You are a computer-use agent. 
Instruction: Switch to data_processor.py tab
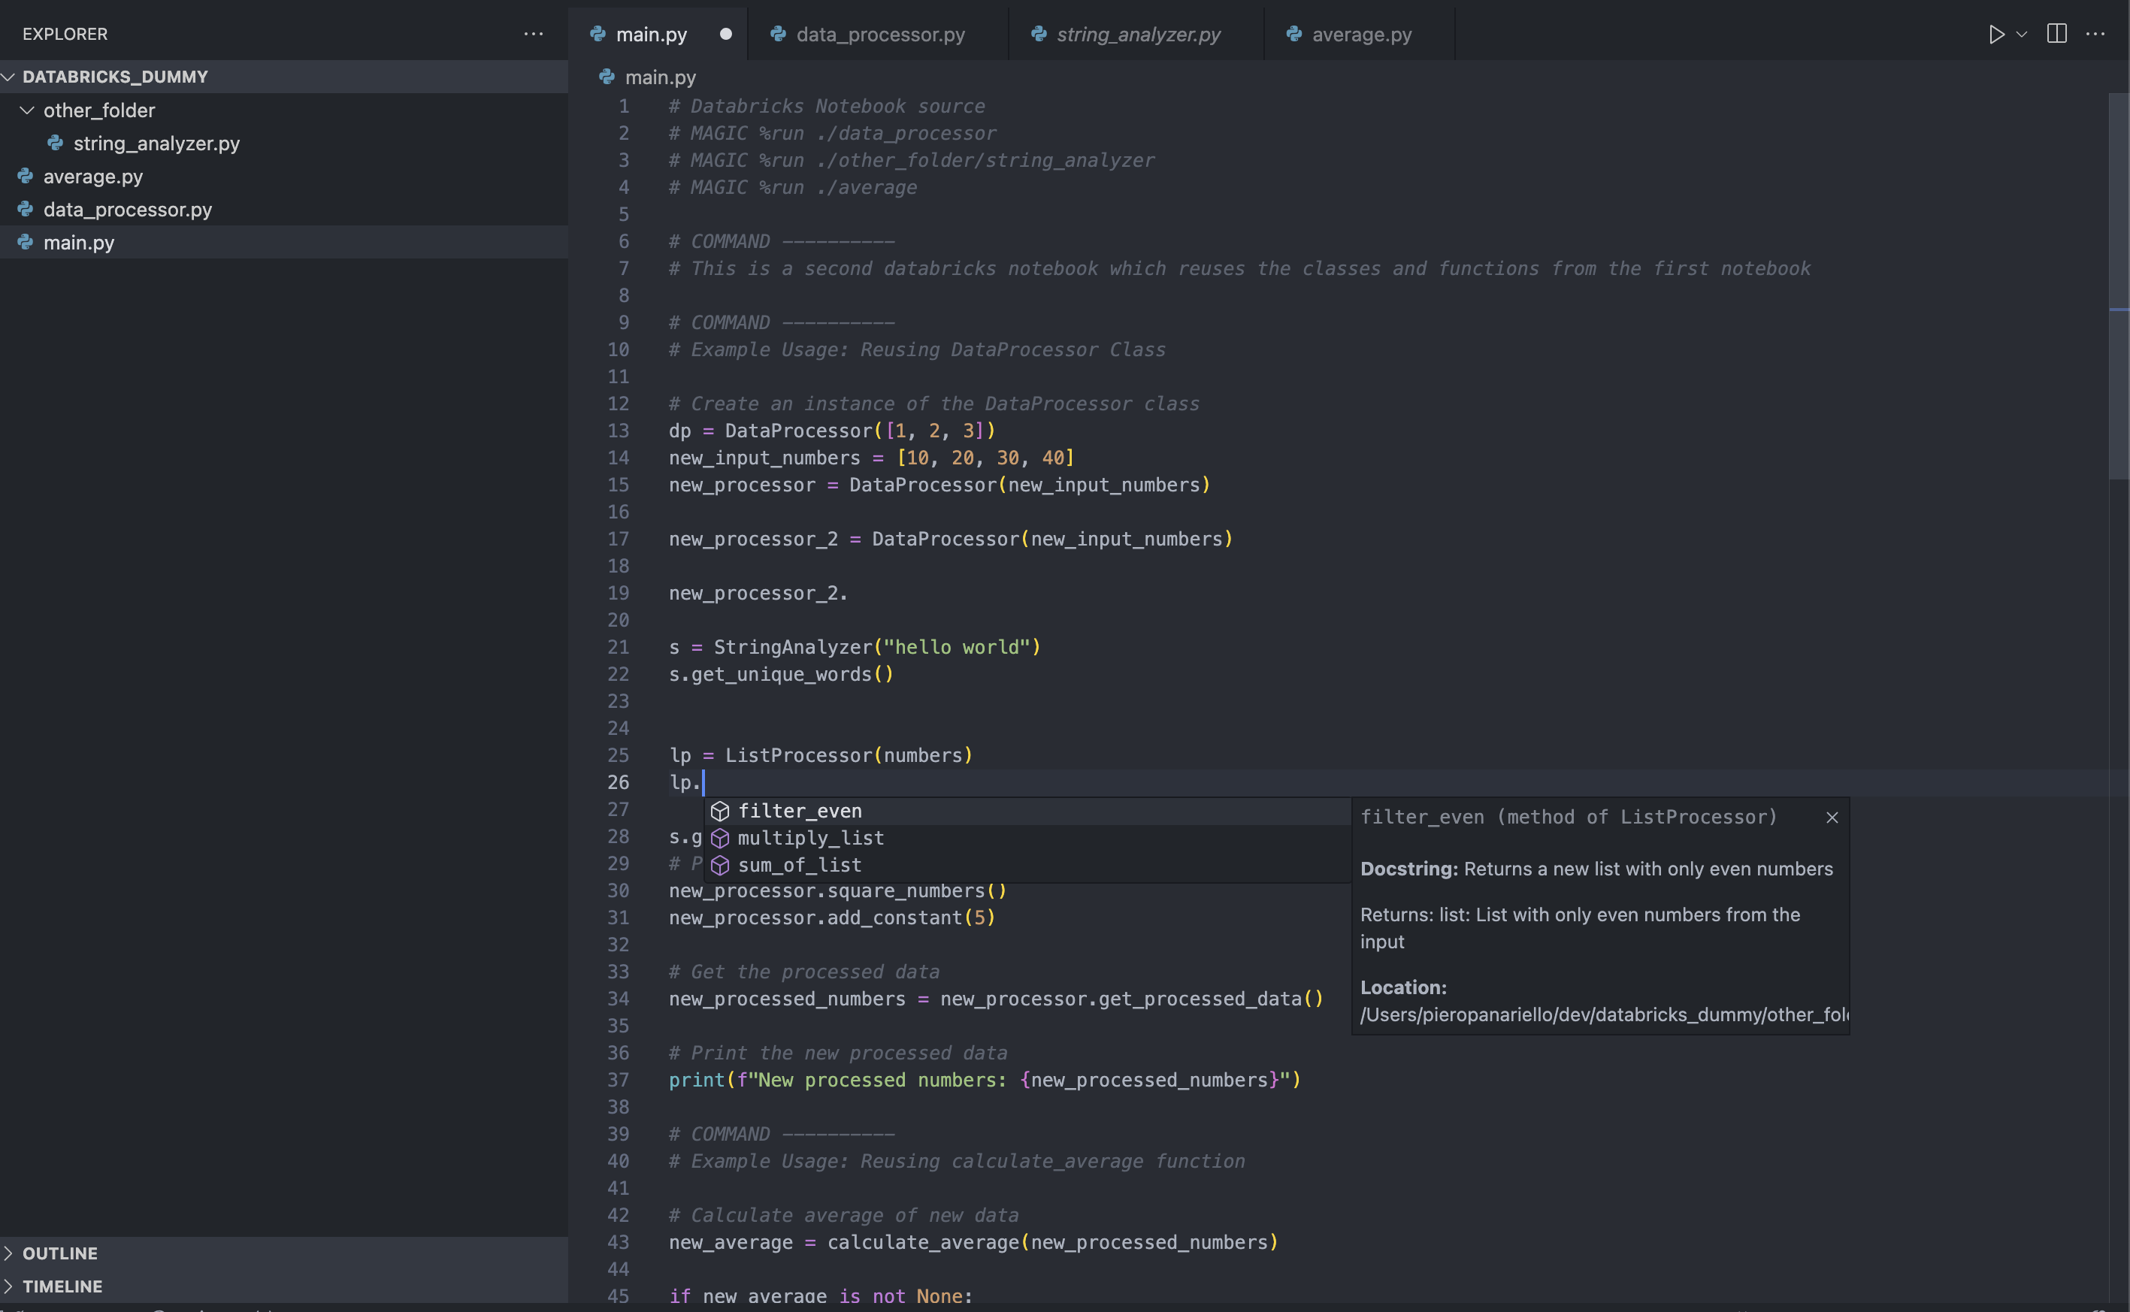(x=880, y=35)
